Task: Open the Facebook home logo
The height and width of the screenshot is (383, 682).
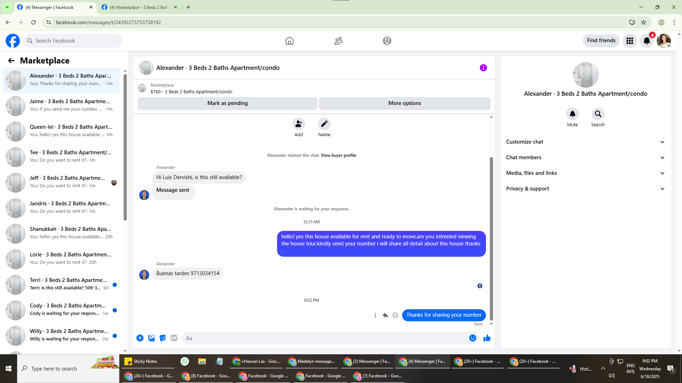Action: click(13, 41)
